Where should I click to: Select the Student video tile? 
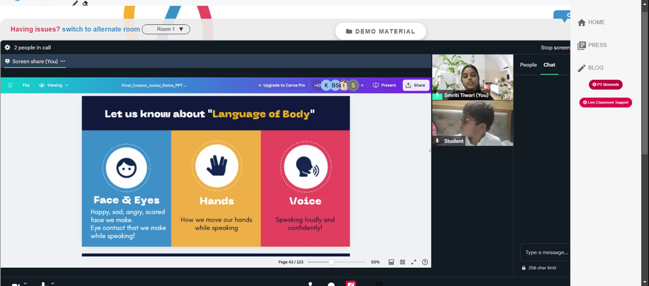pos(472,123)
